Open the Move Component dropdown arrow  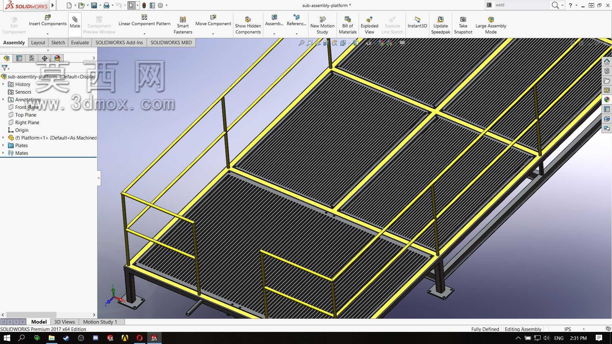213,34
